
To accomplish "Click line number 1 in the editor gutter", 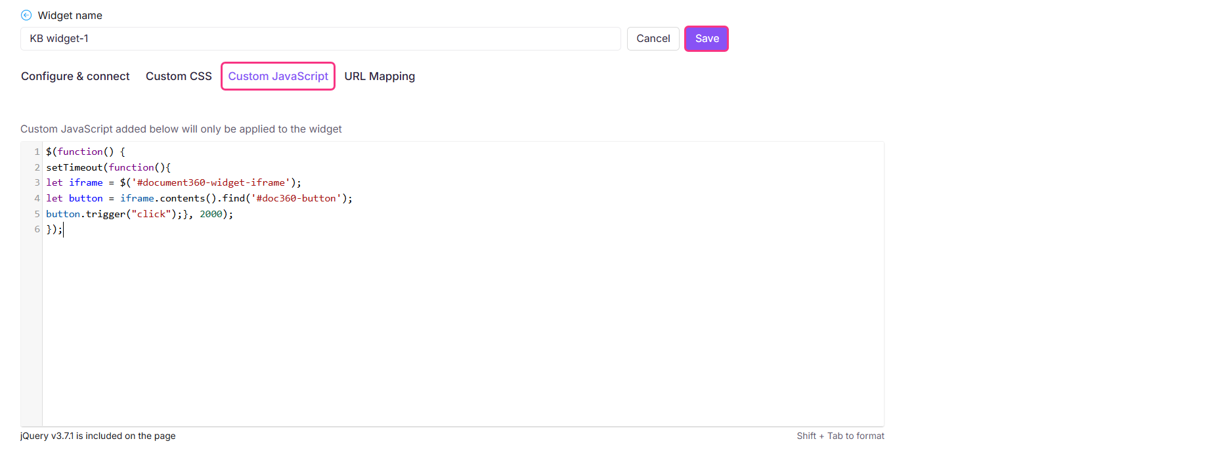I will tap(37, 152).
